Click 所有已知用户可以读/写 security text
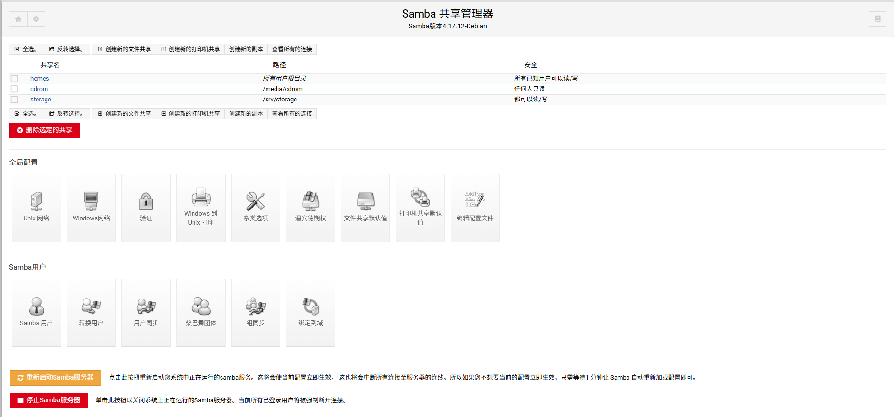The width and height of the screenshot is (894, 417). pos(546,79)
